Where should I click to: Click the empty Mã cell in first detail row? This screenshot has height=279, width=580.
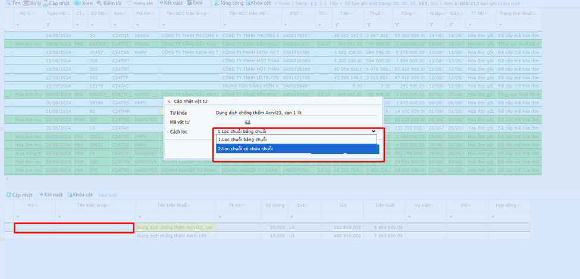35,227
